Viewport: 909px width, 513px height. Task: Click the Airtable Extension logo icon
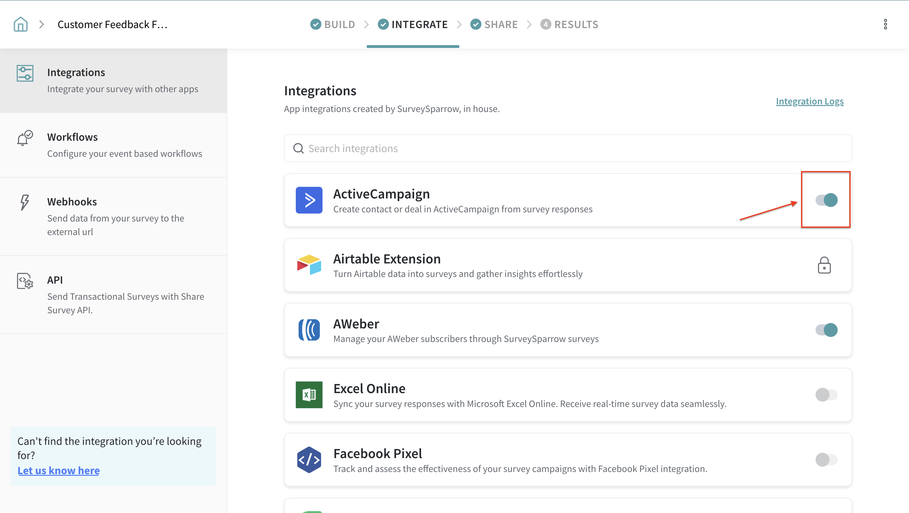tap(309, 265)
